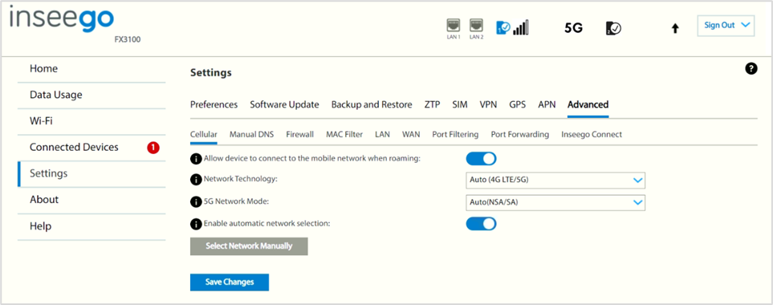Switch to the Firewall sub-tab
773x305 pixels.
[x=299, y=135]
